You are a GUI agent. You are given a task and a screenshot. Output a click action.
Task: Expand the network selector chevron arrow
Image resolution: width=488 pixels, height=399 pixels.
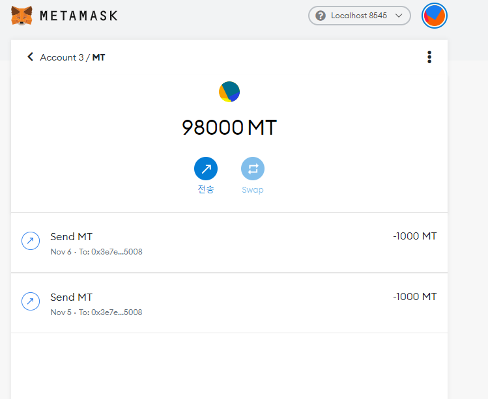click(399, 16)
